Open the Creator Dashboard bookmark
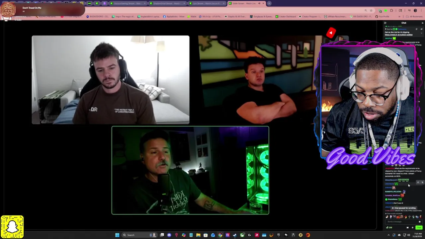Viewport: 425px width, 239px height. pos(286,16)
